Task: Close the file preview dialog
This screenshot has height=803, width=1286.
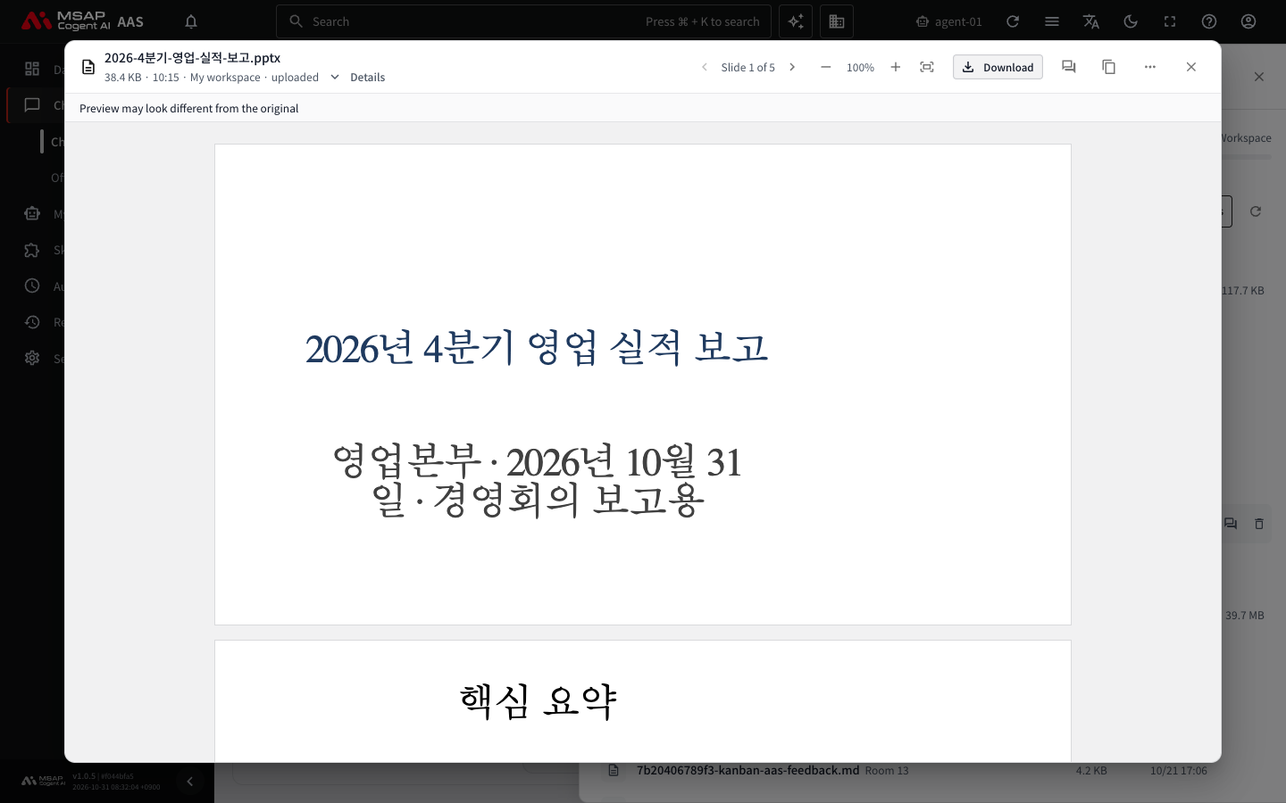Action: 1191,67
